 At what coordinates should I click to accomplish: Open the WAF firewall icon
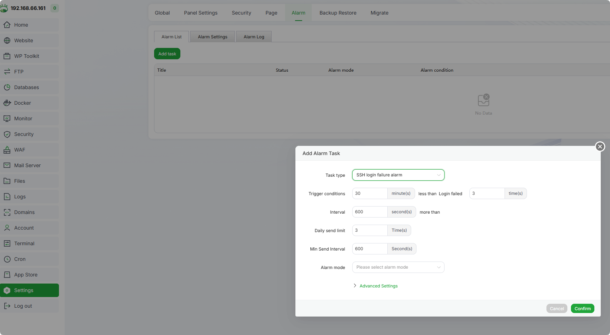[7, 150]
